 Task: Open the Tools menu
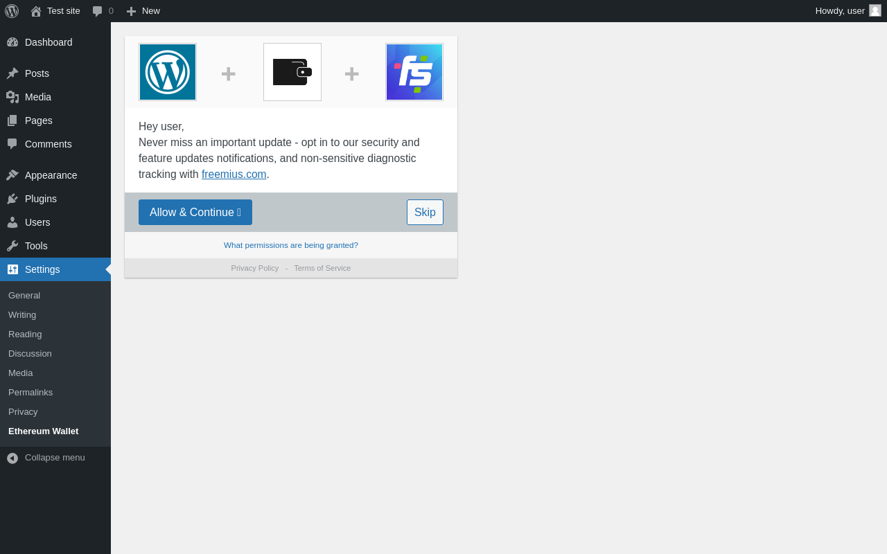click(x=55, y=246)
